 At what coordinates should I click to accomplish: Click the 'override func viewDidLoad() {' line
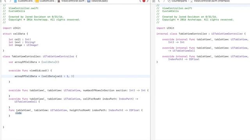click(x=30, y=70)
